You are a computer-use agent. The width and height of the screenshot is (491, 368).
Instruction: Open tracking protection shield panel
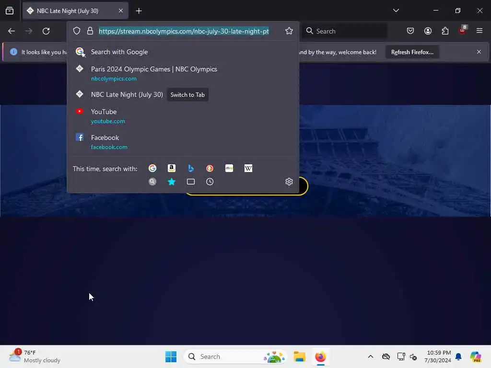pyautogui.click(x=77, y=31)
